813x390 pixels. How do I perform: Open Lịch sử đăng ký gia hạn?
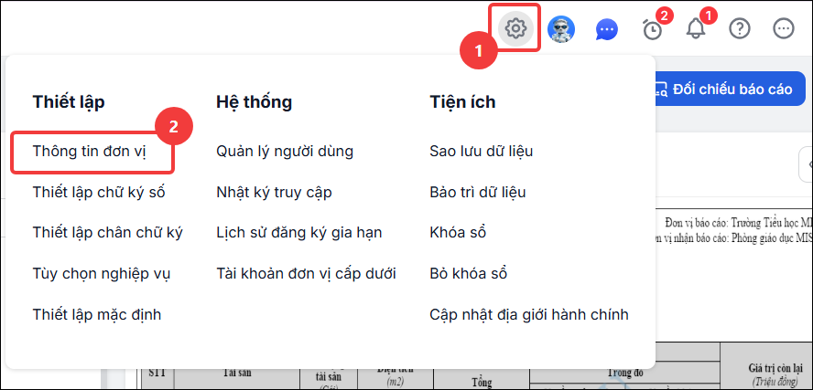299,233
